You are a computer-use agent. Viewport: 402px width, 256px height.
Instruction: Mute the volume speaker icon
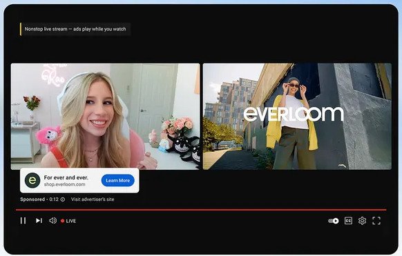(52, 221)
